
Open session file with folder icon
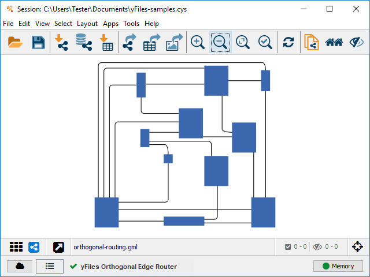[16, 42]
